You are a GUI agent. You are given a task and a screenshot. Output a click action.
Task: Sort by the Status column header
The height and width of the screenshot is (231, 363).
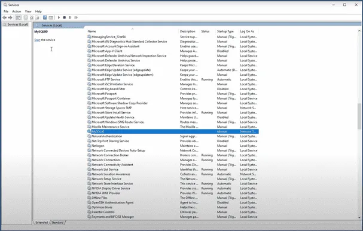(x=208, y=31)
